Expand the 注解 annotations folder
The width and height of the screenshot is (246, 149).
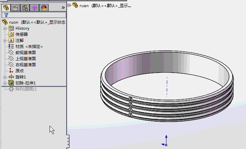coord(5,41)
